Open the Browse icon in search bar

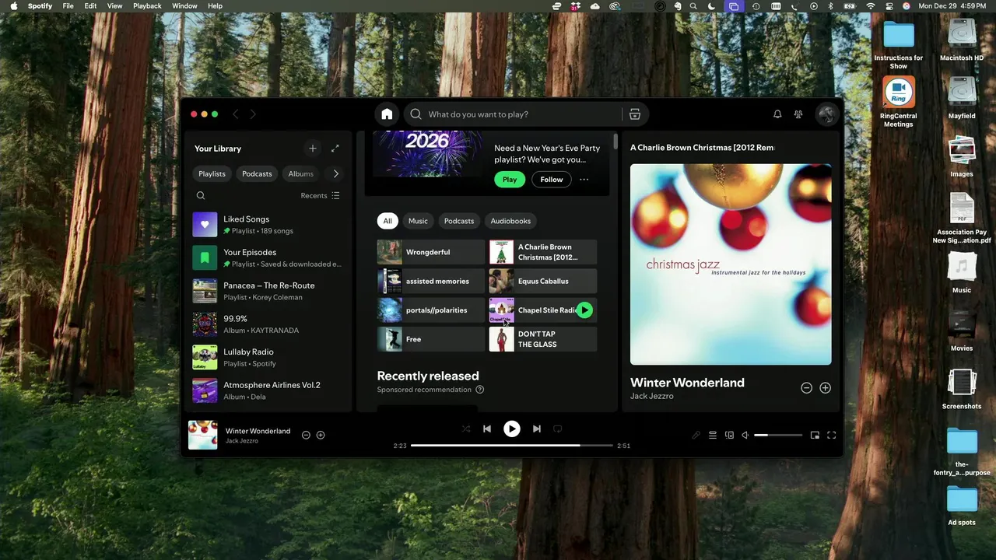[635, 114]
